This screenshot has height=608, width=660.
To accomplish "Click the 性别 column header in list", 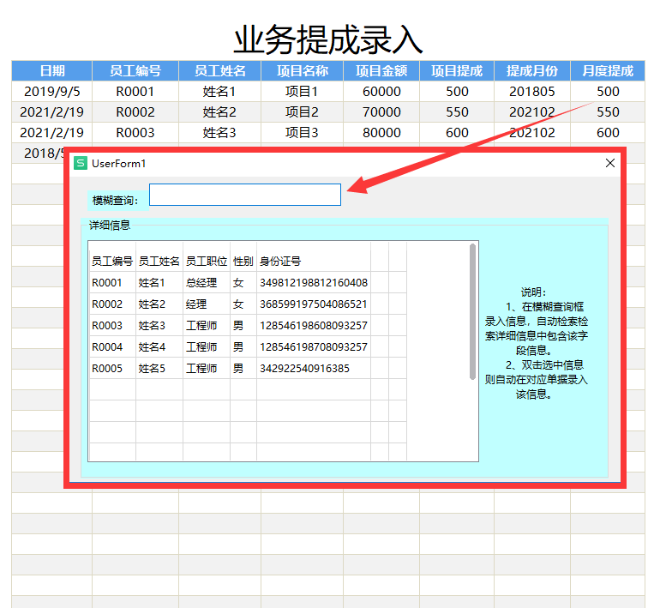I will [x=243, y=261].
